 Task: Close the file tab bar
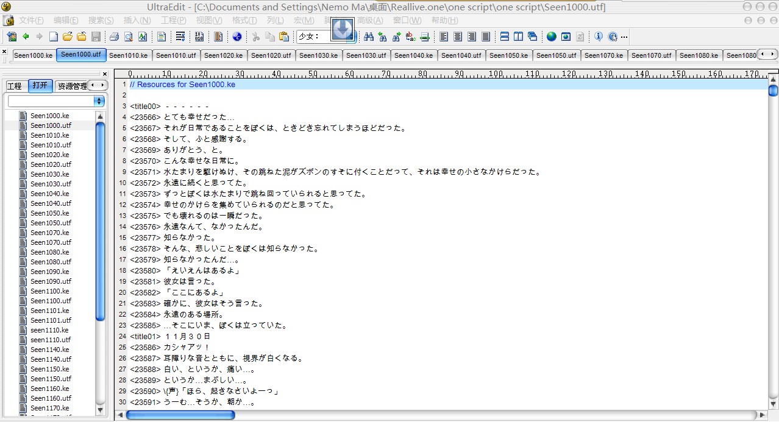click(5, 52)
